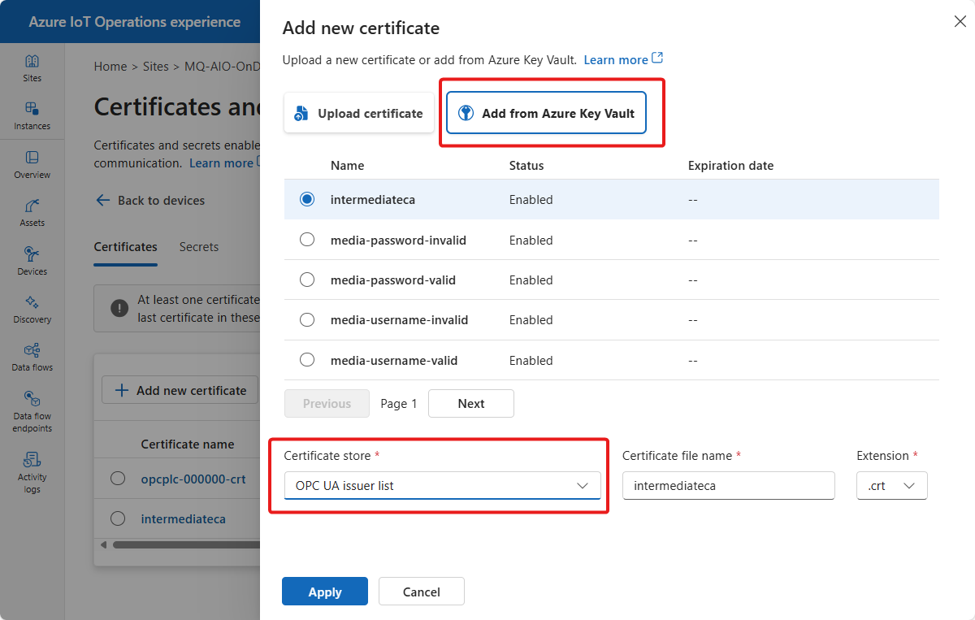Select the media-username-valid radio button

[x=307, y=360]
